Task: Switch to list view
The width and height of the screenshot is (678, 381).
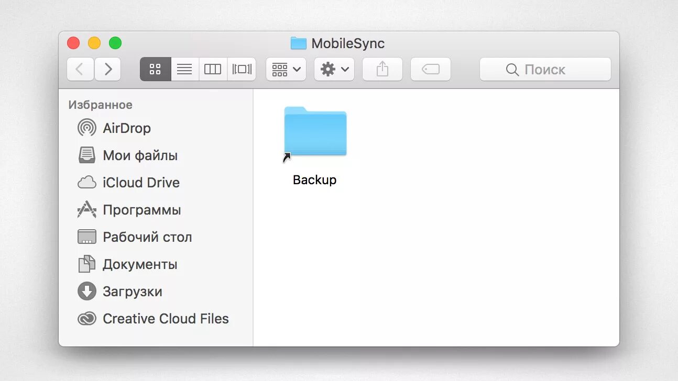Action: click(184, 69)
